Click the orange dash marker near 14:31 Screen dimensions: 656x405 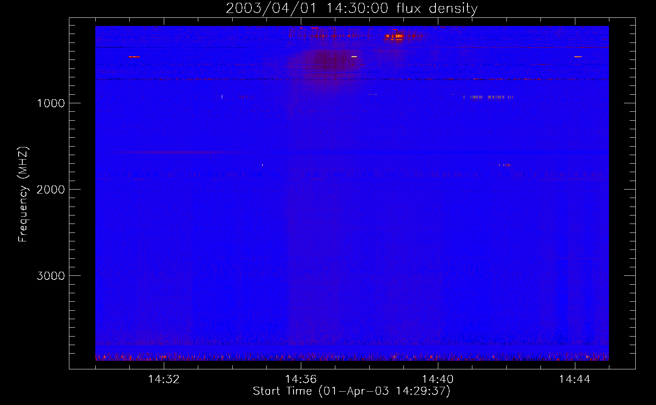pyautogui.click(x=134, y=57)
